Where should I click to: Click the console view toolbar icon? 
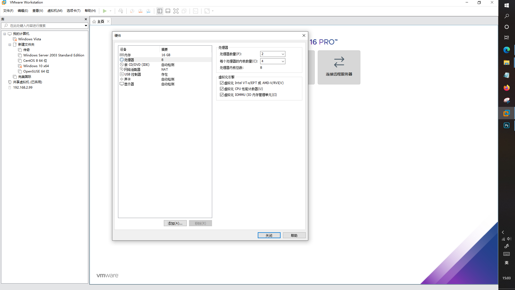196,11
